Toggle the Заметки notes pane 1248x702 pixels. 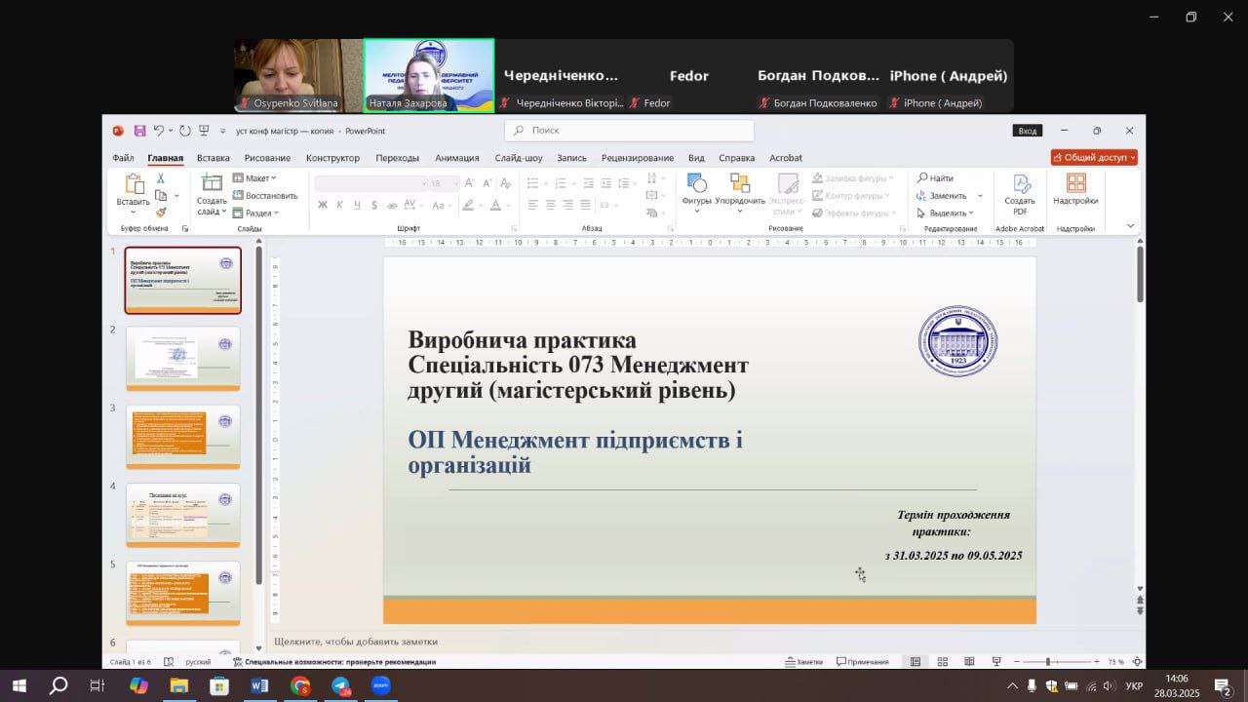pyautogui.click(x=803, y=662)
